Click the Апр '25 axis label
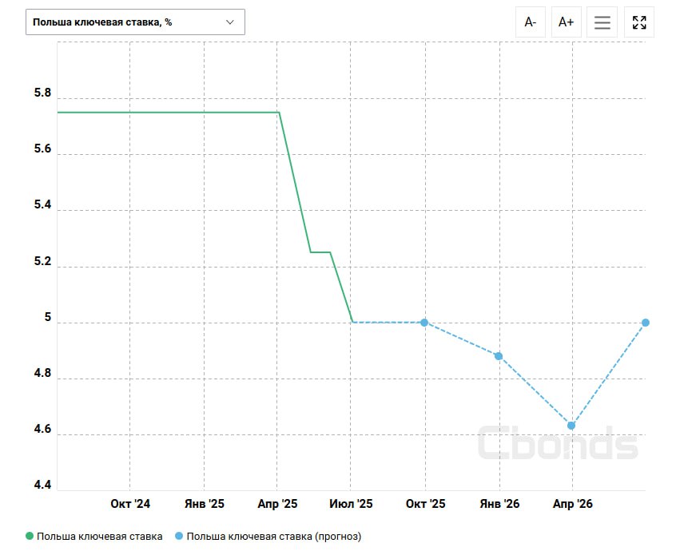This screenshot has height=551, width=676. 277,505
